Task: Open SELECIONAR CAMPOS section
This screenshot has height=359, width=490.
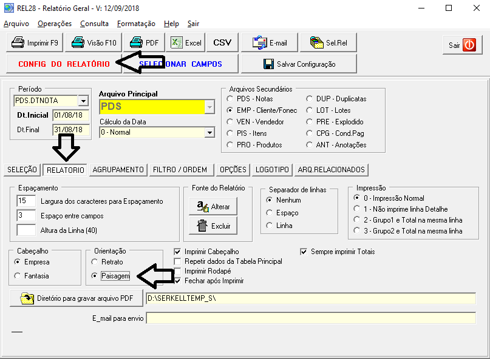Action: (x=180, y=64)
